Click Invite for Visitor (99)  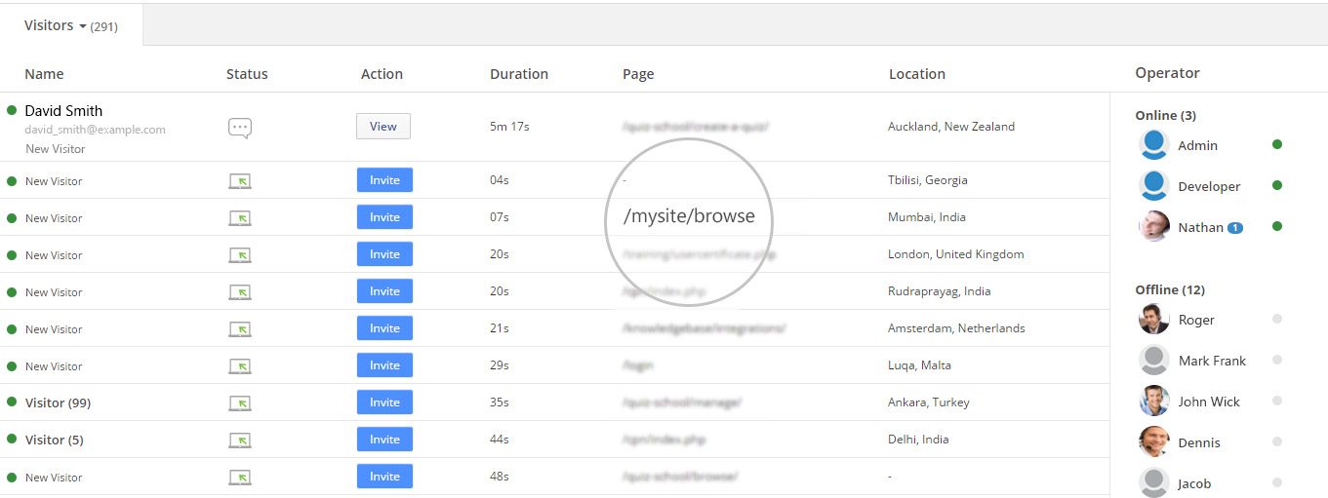coord(384,402)
